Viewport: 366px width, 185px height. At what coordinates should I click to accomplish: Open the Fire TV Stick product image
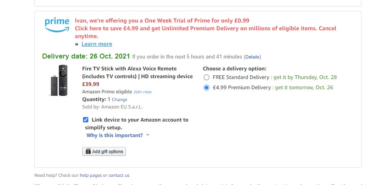point(59,80)
